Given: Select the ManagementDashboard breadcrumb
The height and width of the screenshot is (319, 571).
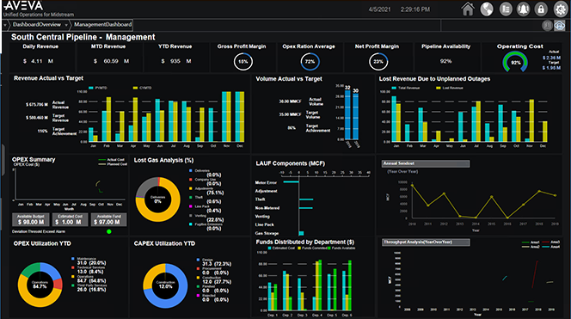Looking at the screenshot, I should click(x=102, y=24).
